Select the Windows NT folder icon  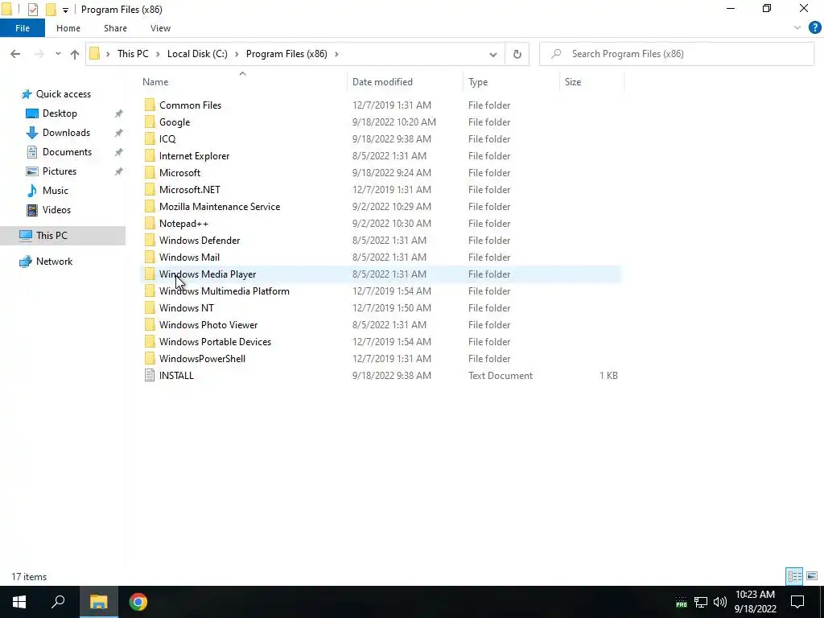tap(150, 308)
